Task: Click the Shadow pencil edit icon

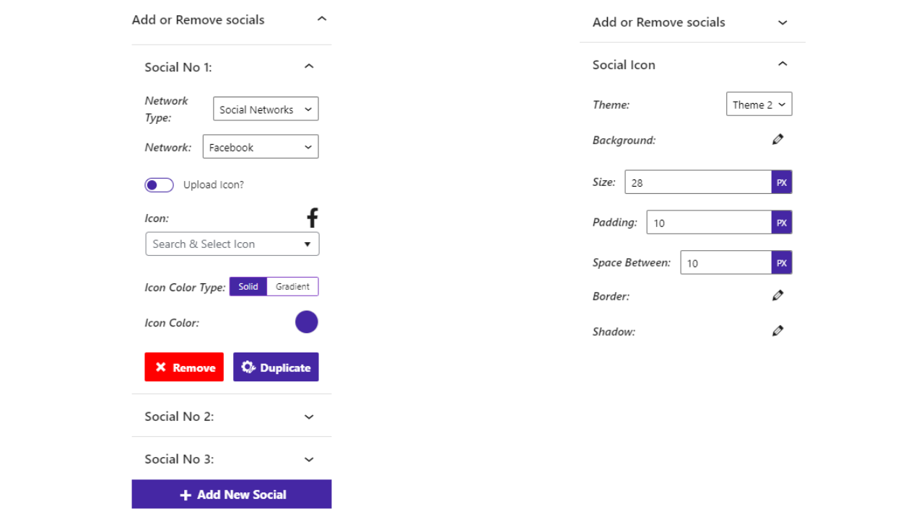Action: [777, 331]
